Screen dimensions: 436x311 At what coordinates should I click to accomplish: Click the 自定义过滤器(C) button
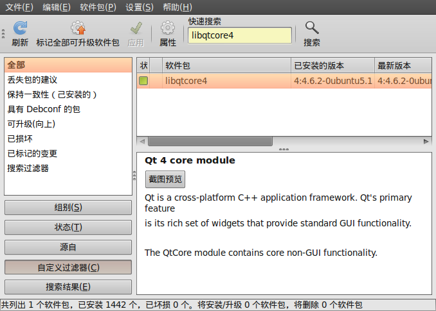tap(68, 267)
